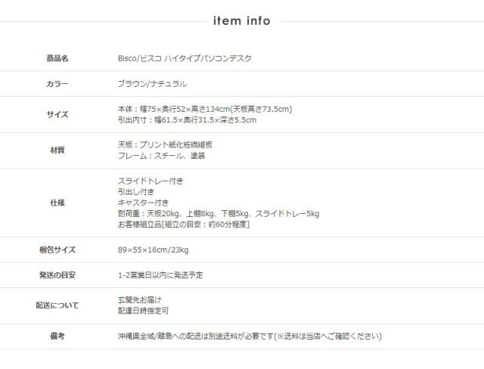Click the 89×55×16cm/23kg package size value
The height and width of the screenshot is (369, 484).
click(x=154, y=250)
